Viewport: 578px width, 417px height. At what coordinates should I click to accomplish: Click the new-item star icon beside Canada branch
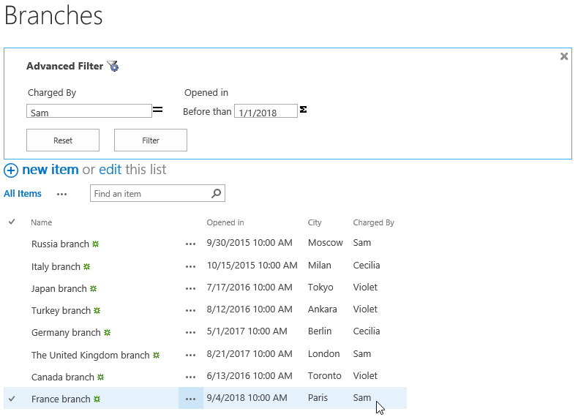(x=101, y=377)
